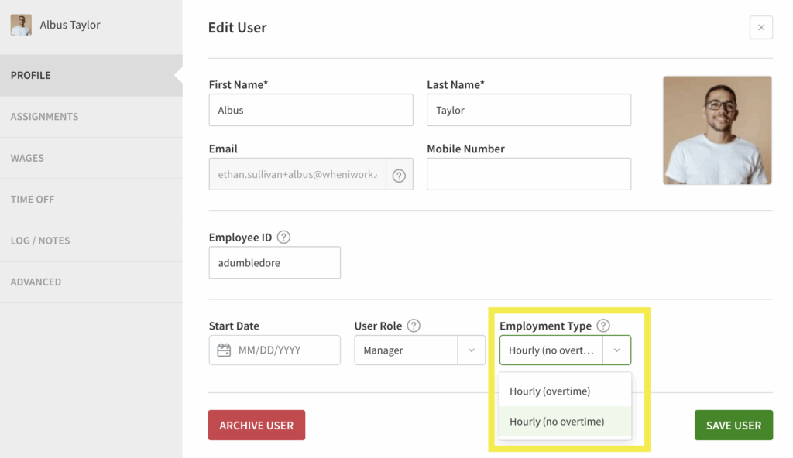Collapse the Employment Type dropdown arrow

click(616, 350)
